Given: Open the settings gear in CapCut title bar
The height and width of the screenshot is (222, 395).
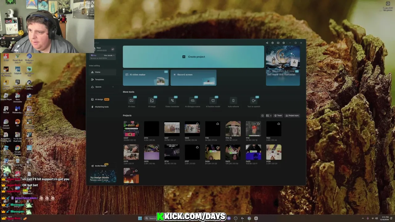Looking at the screenshot, I should tap(284, 43).
